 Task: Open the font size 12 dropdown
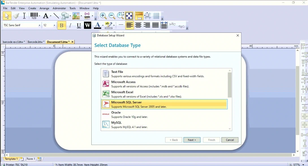[x=54, y=25]
